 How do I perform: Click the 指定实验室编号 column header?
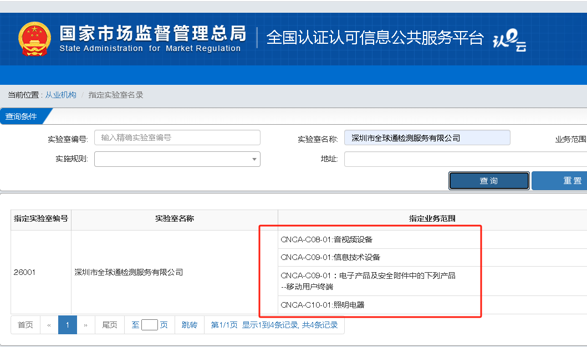(41, 219)
